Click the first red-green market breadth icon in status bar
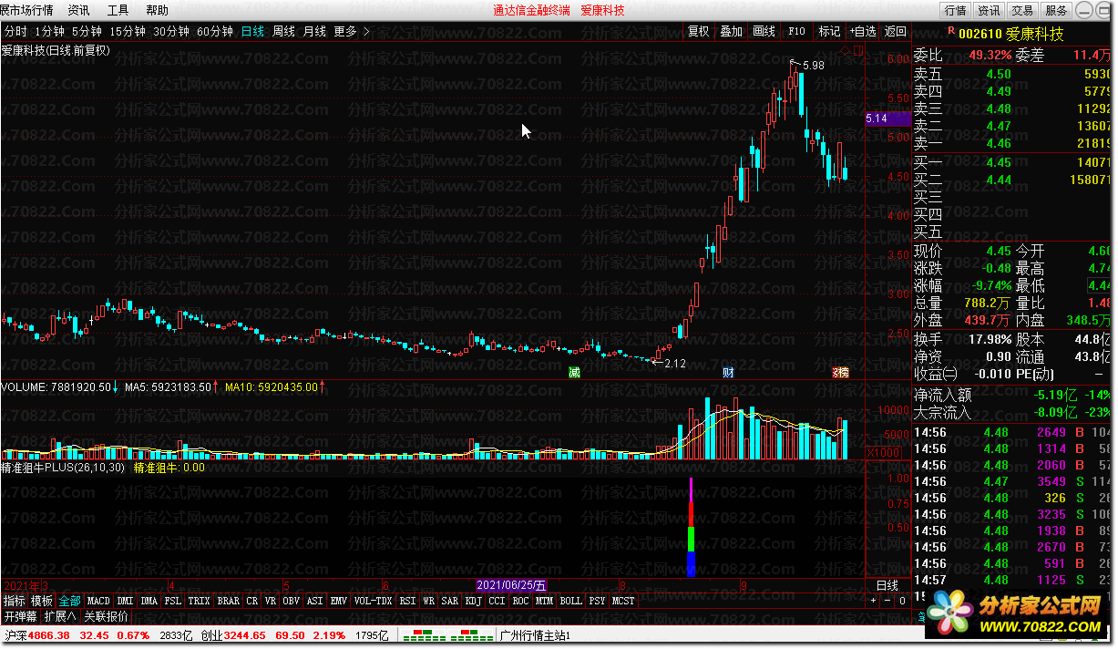Screen dimensions: 1118x649 click(x=423, y=634)
